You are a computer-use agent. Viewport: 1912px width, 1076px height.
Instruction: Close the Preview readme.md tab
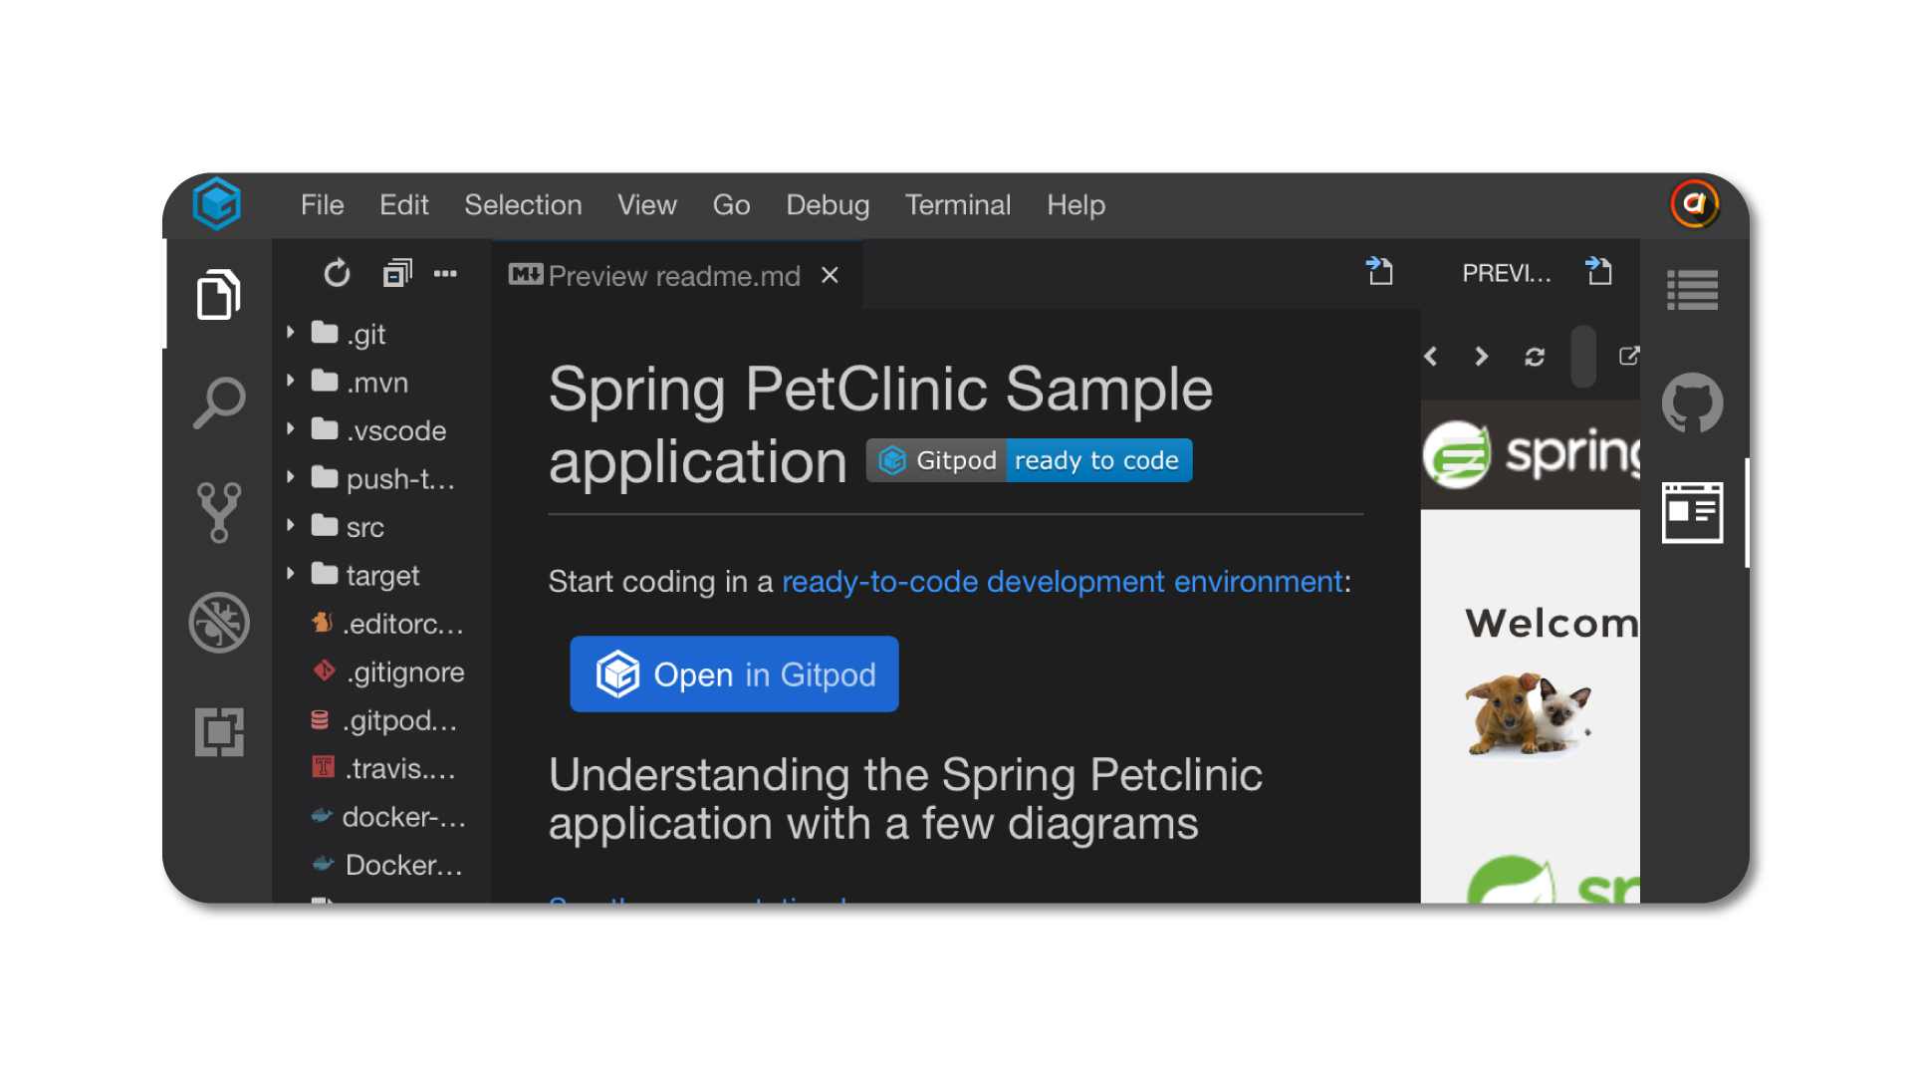pos(830,276)
